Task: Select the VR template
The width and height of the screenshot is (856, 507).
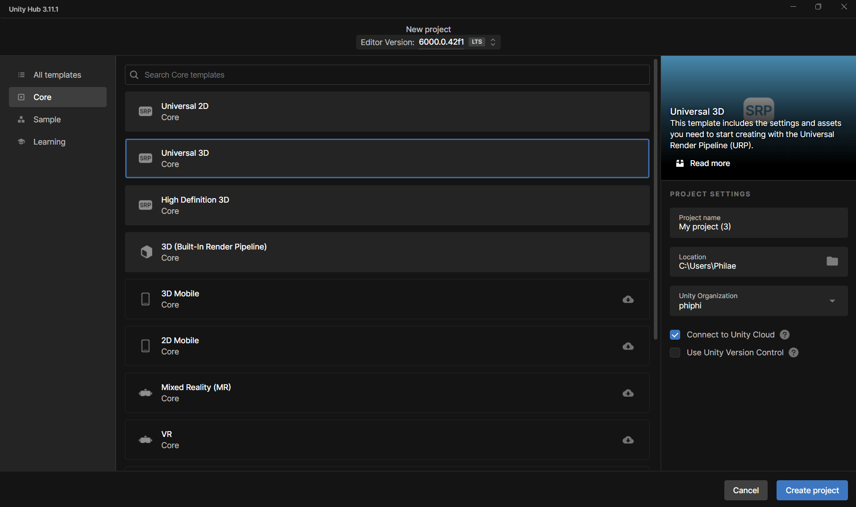Action: click(387, 440)
